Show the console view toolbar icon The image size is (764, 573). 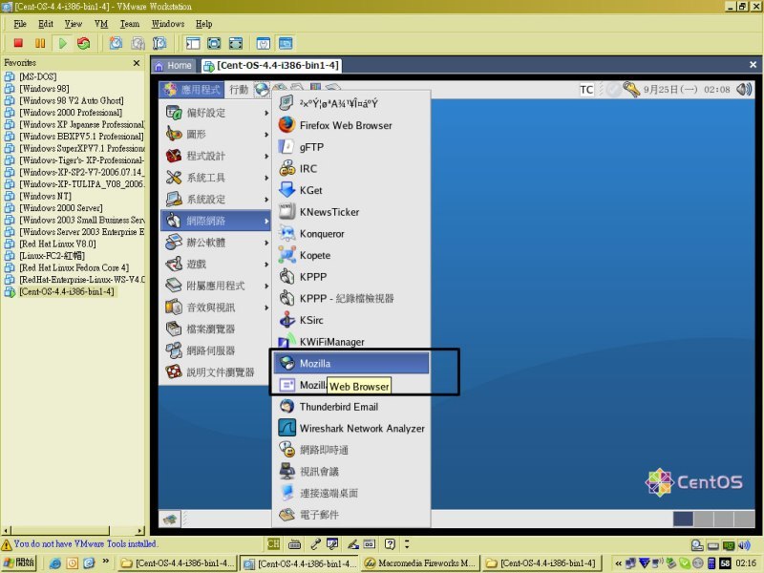pos(286,43)
